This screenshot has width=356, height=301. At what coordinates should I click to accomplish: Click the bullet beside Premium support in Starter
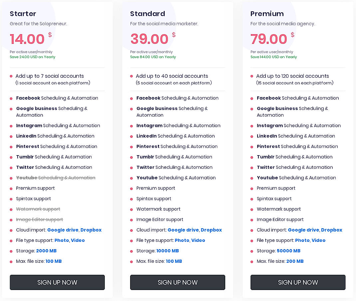11,188
